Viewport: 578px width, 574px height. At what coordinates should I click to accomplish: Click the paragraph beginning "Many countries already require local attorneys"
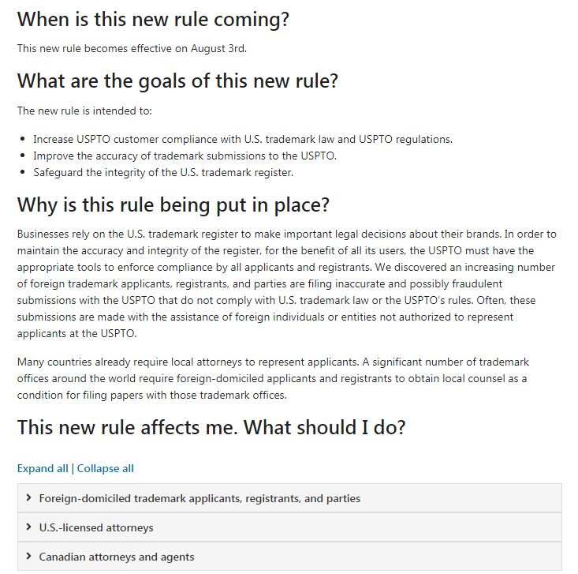(x=273, y=378)
